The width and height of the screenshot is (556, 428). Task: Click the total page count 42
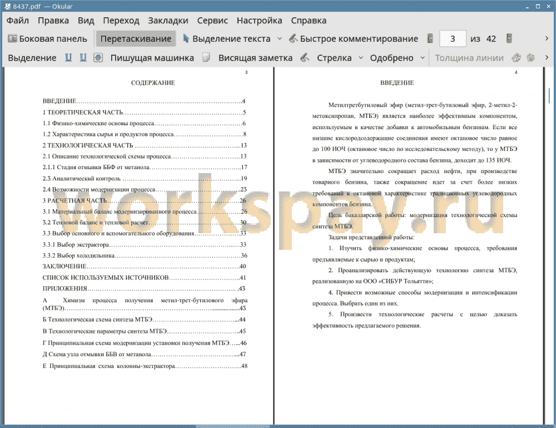[x=491, y=39]
